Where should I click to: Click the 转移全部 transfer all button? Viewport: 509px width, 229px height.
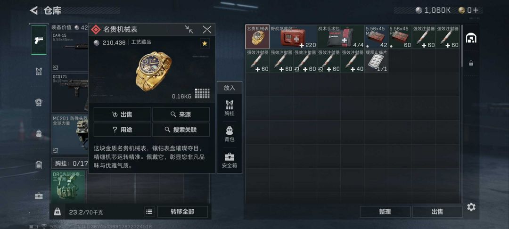[x=182, y=212]
